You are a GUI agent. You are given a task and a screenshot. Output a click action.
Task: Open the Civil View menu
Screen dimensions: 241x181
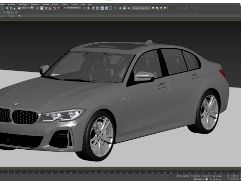(74, 5)
